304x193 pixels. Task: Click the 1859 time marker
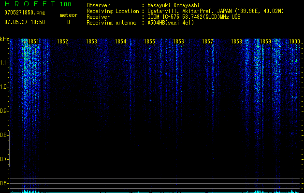265,41
